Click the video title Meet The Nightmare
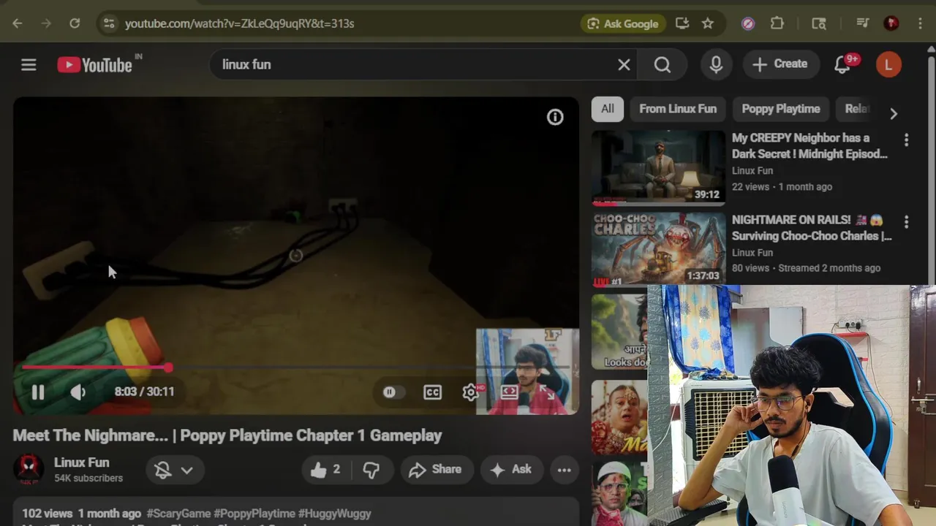The height and width of the screenshot is (526, 936). click(227, 435)
